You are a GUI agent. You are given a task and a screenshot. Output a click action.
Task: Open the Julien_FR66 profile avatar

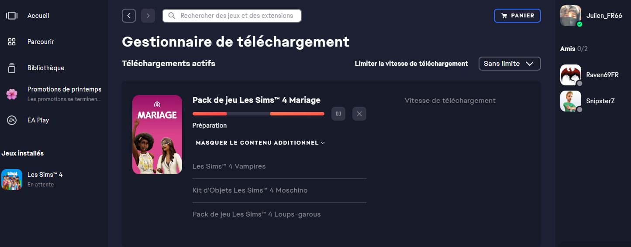coord(571,16)
